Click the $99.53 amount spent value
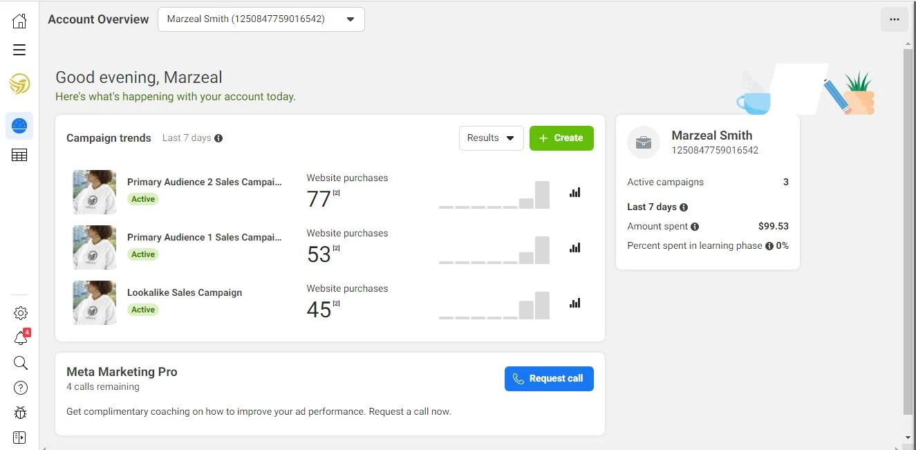This screenshot has width=916, height=450. 773,226
